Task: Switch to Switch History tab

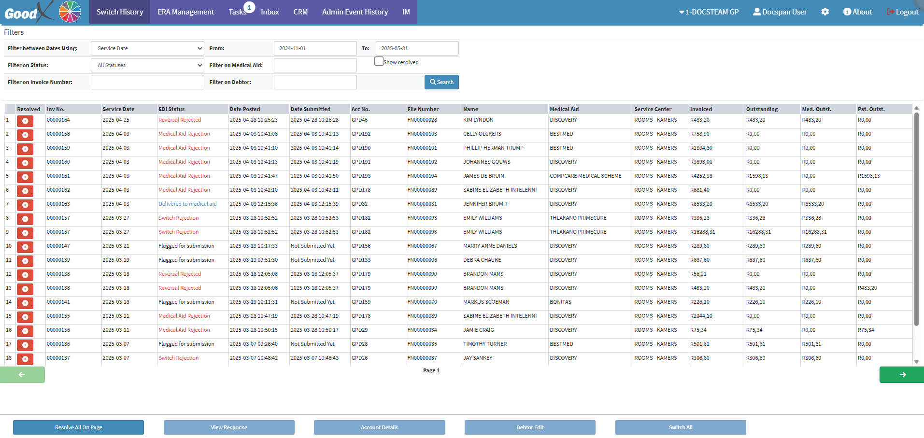Action: [x=120, y=12]
